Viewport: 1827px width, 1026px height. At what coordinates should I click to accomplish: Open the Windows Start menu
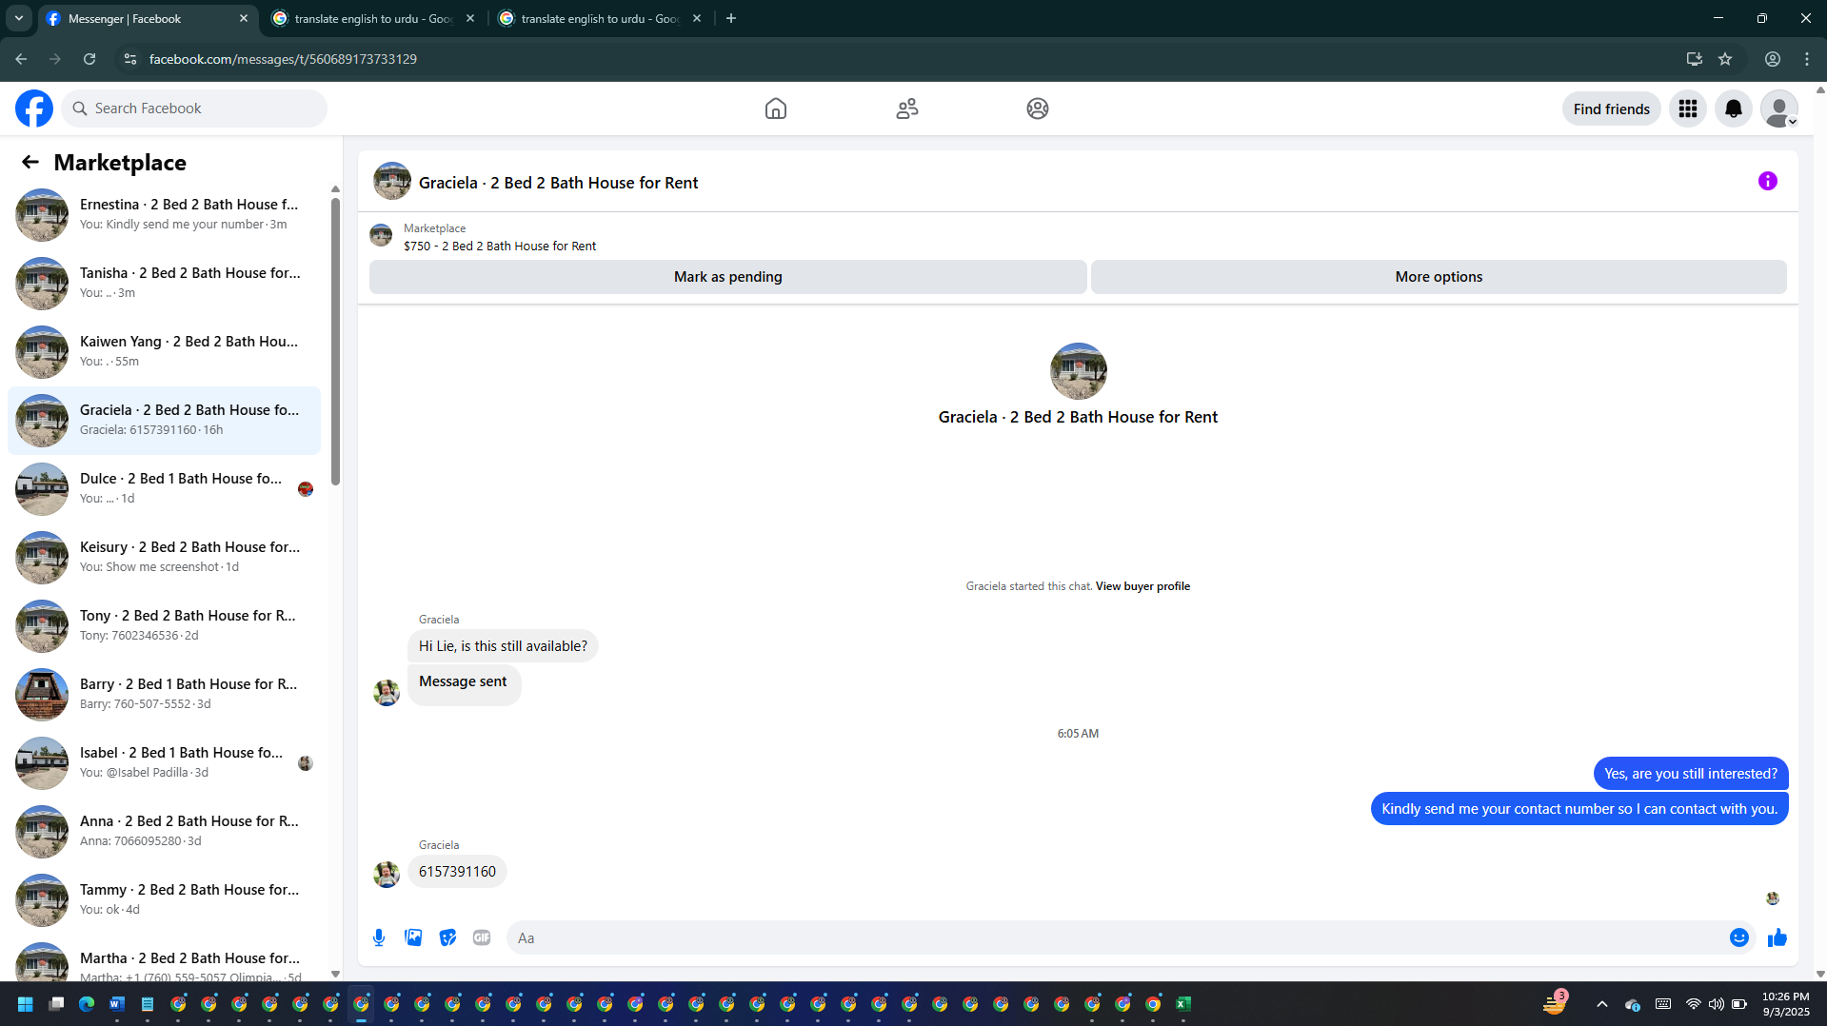pos(26,1004)
